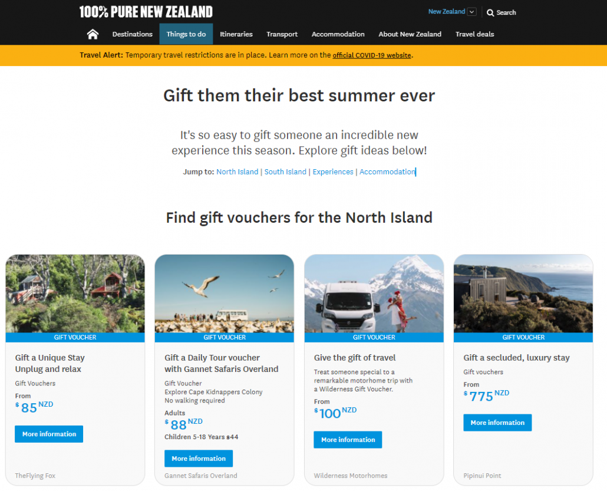The height and width of the screenshot is (491, 607).
Task: Follow the official COVID-19 website link
Action: [372, 55]
